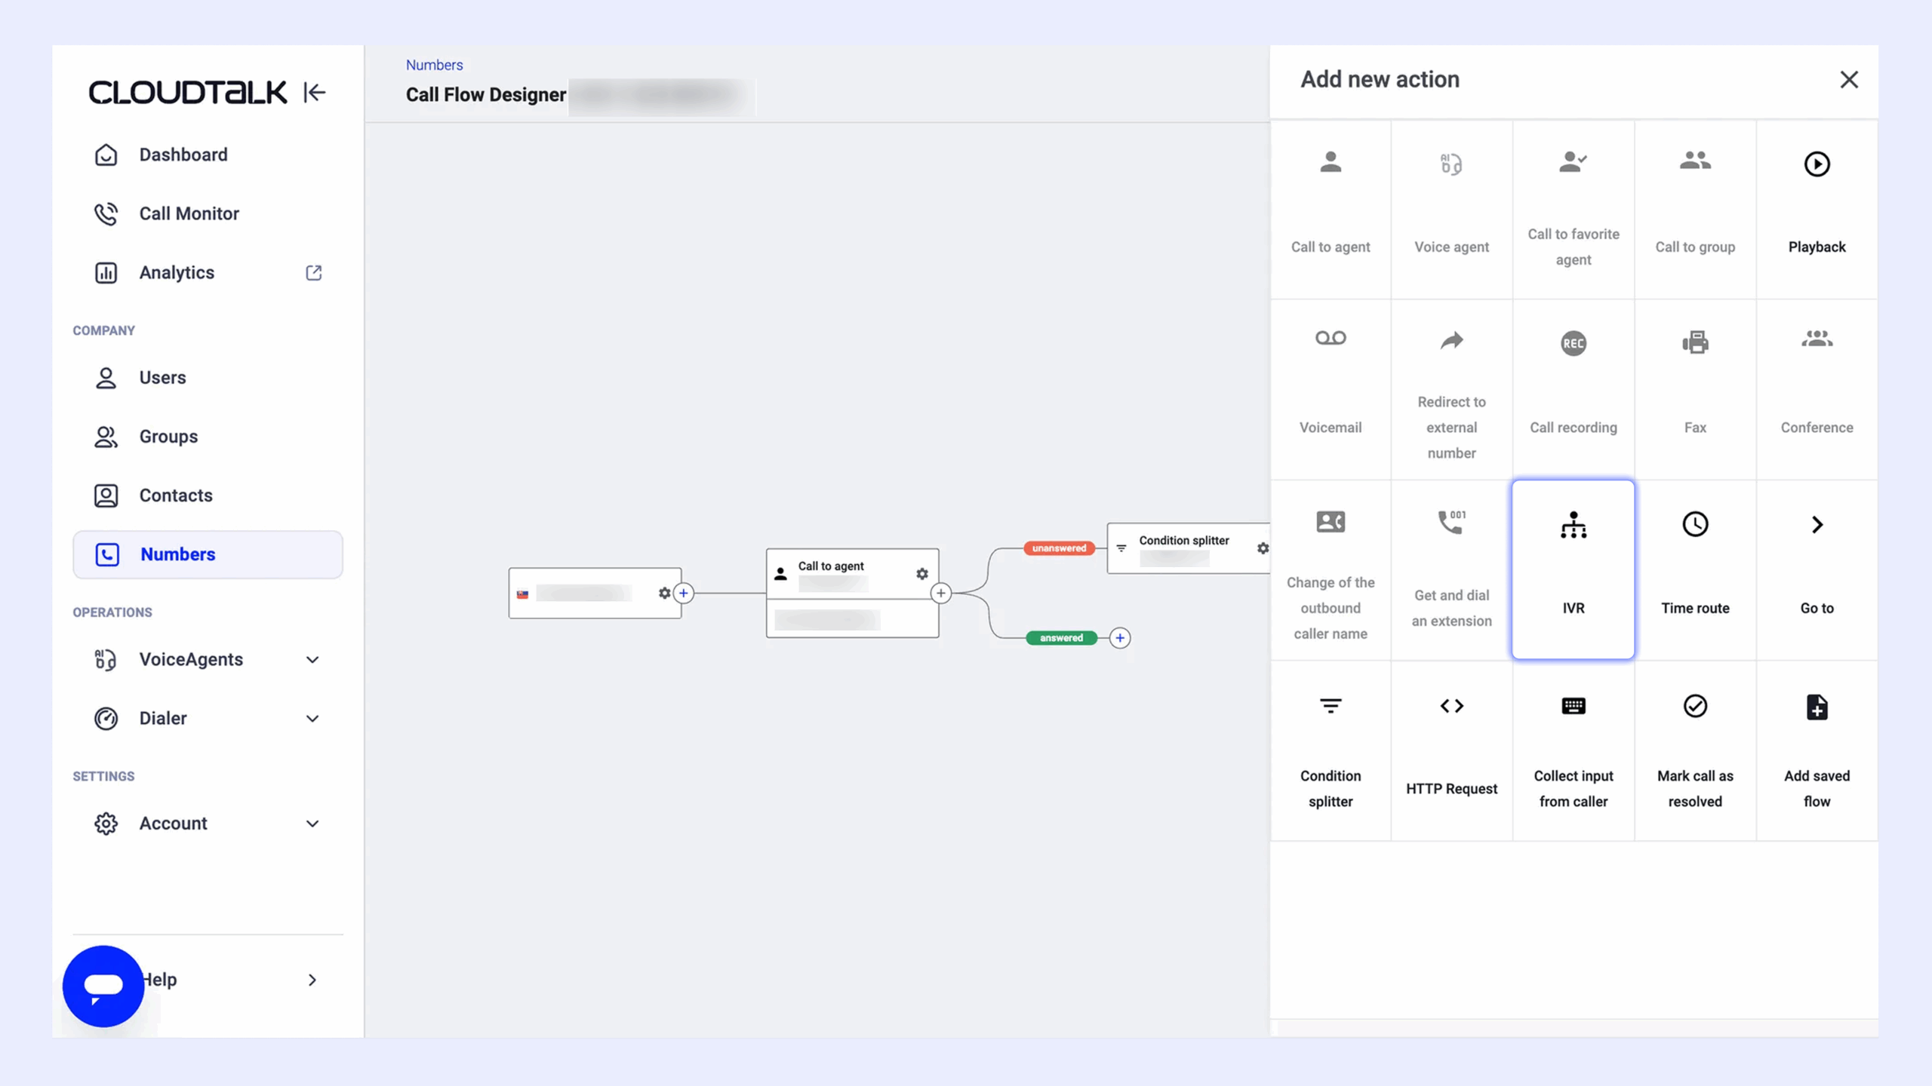Open the Dashboard page
The width and height of the screenshot is (1932, 1086).
point(183,155)
